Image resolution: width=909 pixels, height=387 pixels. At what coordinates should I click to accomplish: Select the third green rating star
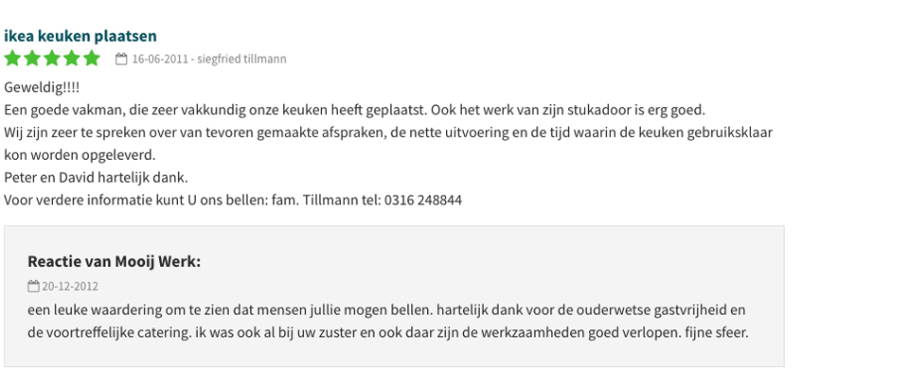(x=51, y=59)
